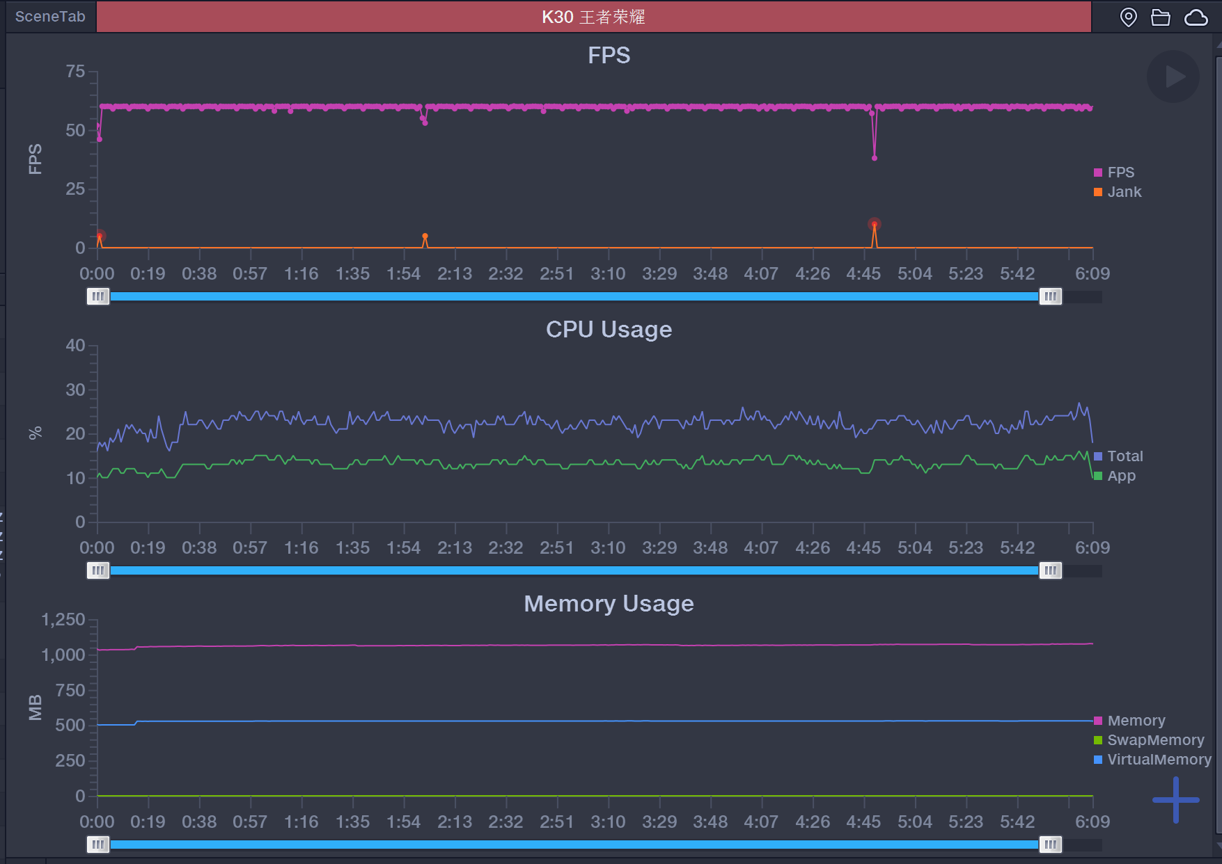Click Memory Usage right range slider handle
1222x864 pixels.
coord(1051,845)
